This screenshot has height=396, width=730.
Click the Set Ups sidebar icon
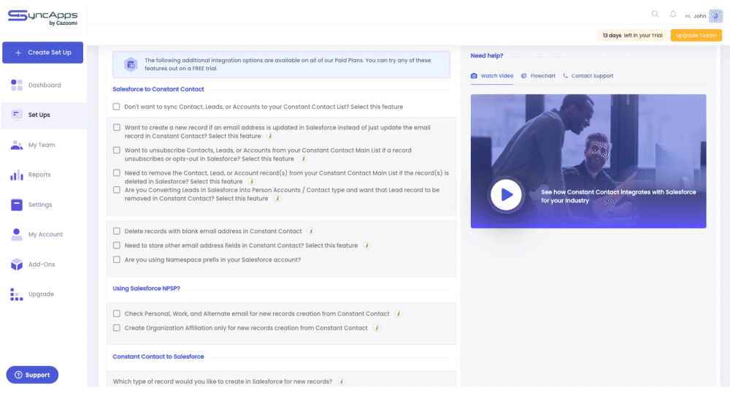tap(17, 115)
